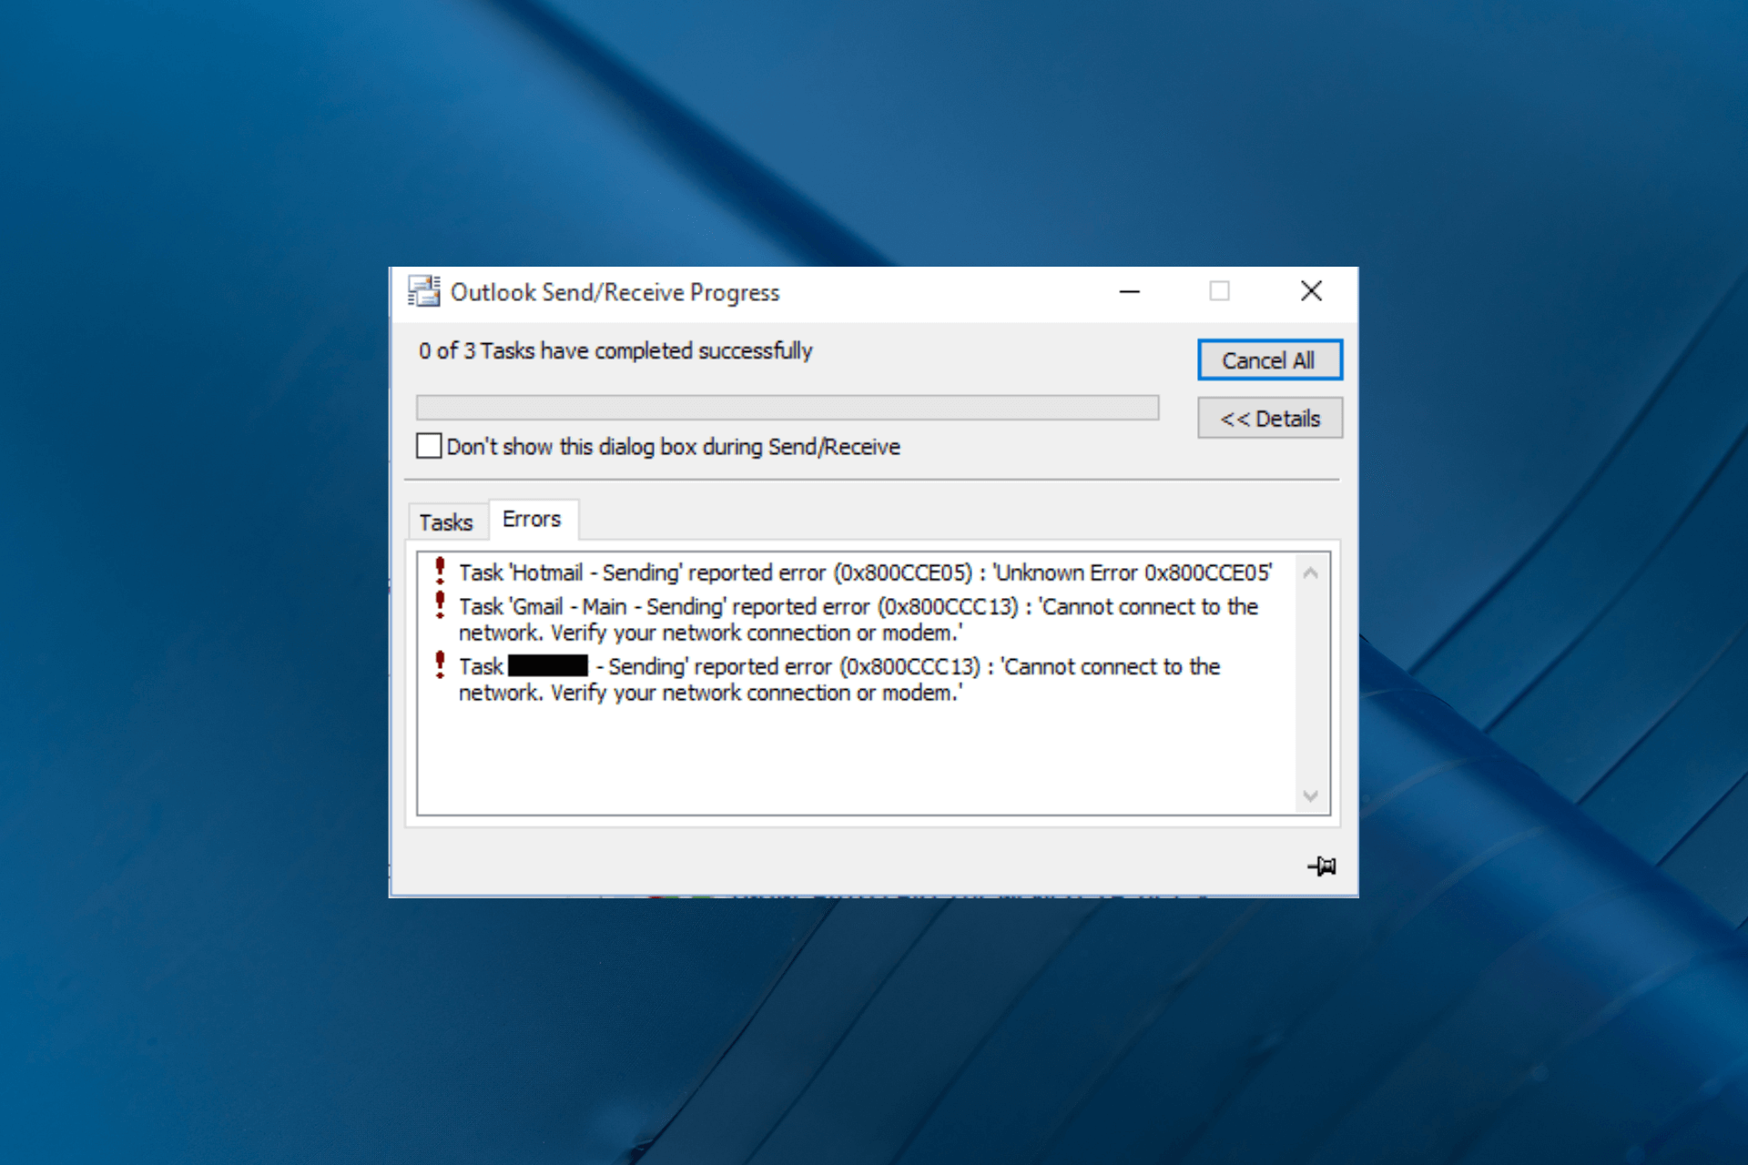Close the Send/Receive Progress dialog
The width and height of the screenshot is (1748, 1165).
[x=1311, y=291]
